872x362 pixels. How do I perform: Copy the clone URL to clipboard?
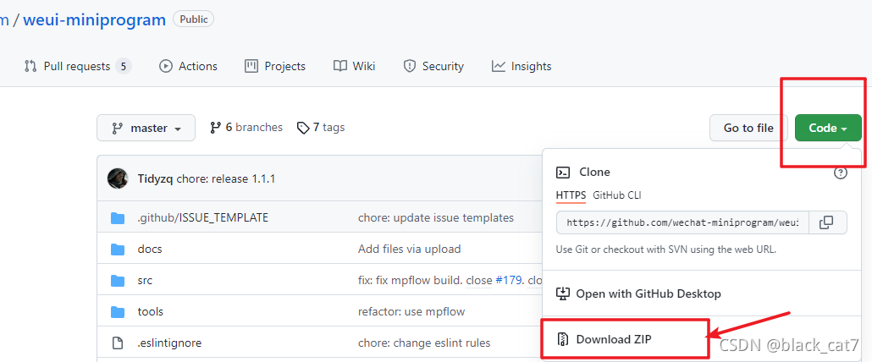827,222
